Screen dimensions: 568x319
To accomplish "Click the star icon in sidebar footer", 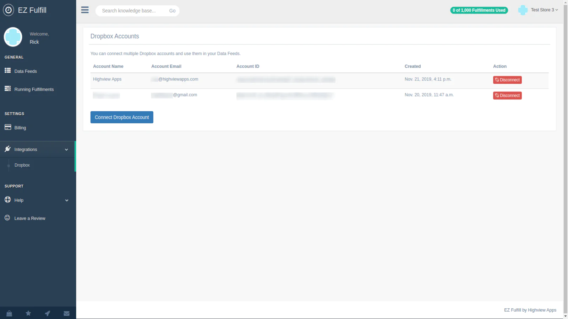I will coord(28,313).
